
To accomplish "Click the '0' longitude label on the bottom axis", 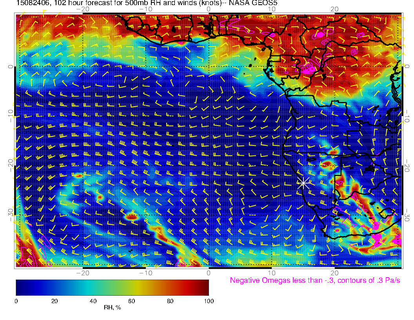I will (209, 273).
